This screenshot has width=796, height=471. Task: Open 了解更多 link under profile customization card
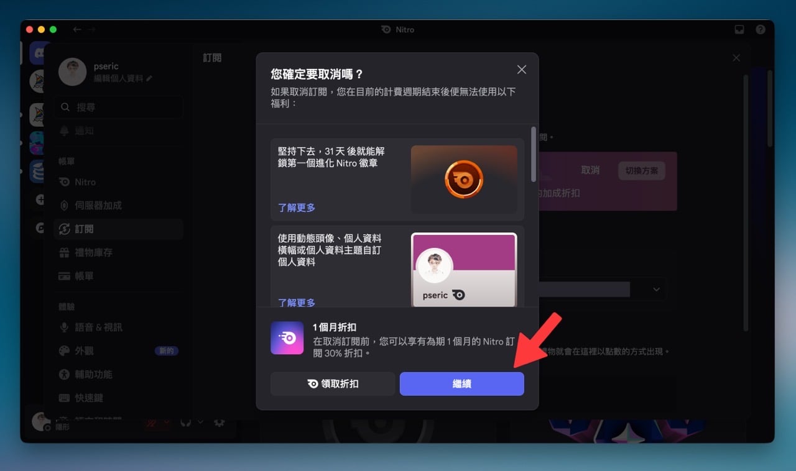pyautogui.click(x=297, y=303)
